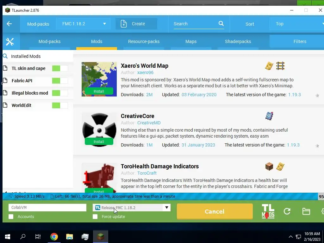Open File Explorer from the taskbar

pos(70,237)
